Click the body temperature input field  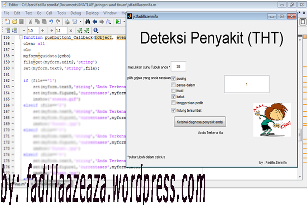(x=178, y=66)
